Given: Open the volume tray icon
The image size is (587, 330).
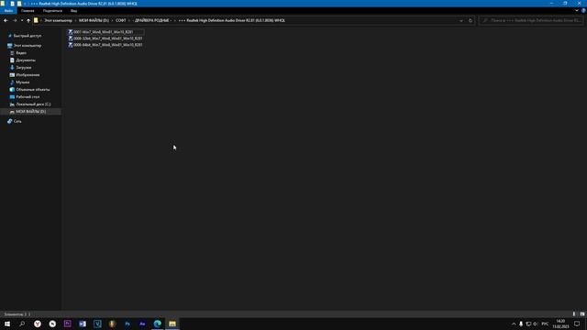Looking at the screenshot, I should 536,324.
